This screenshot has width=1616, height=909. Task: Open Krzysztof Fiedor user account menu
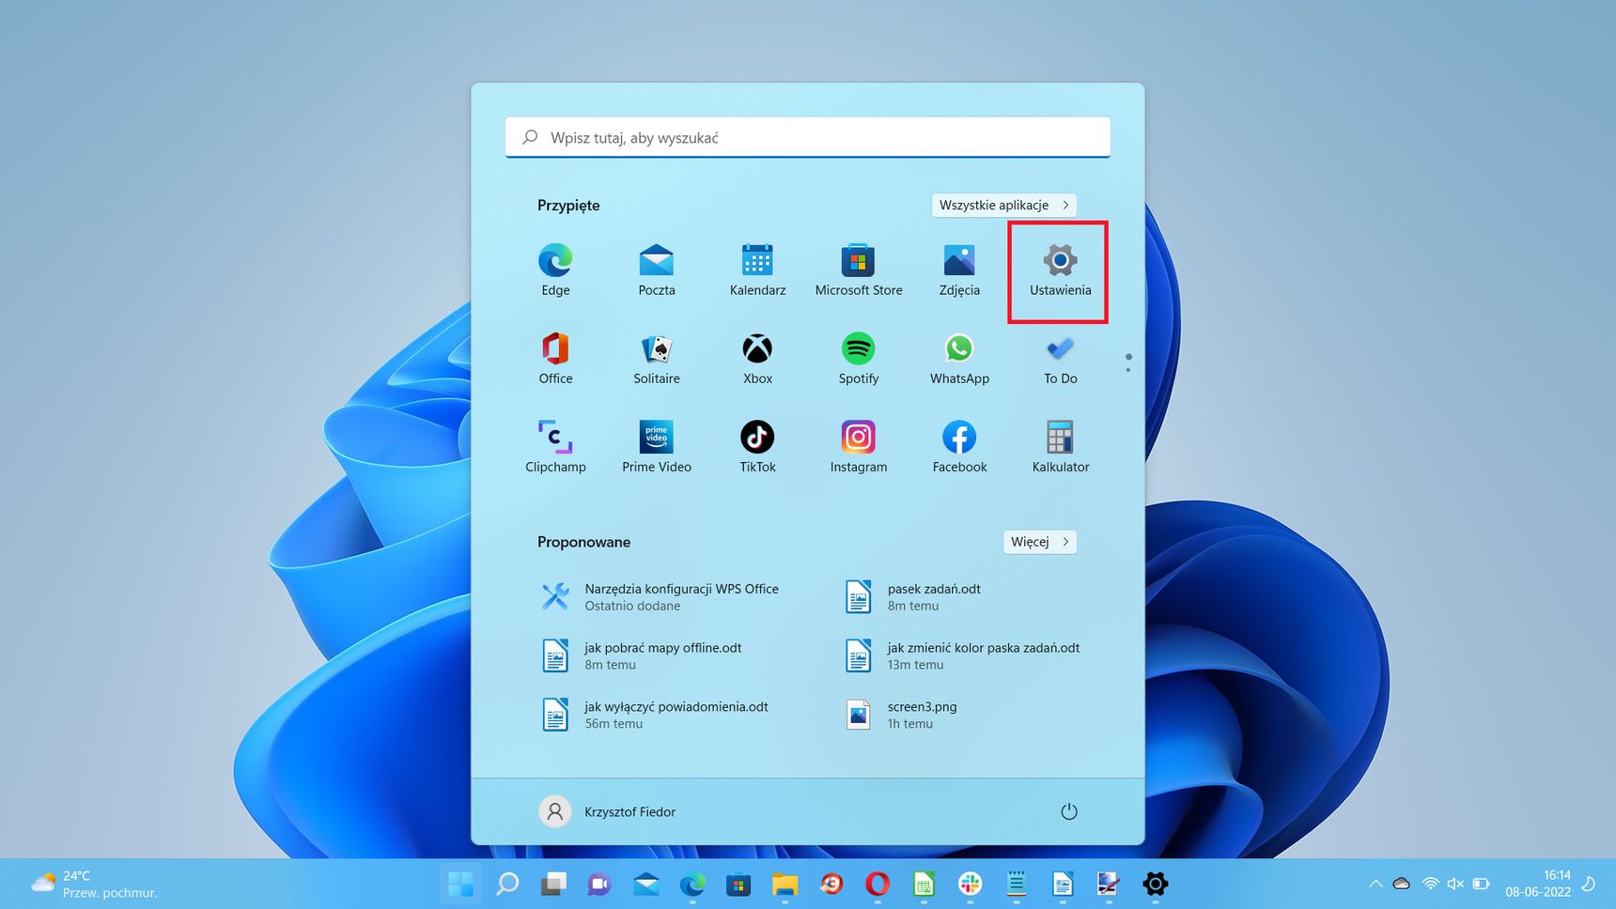pos(607,811)
